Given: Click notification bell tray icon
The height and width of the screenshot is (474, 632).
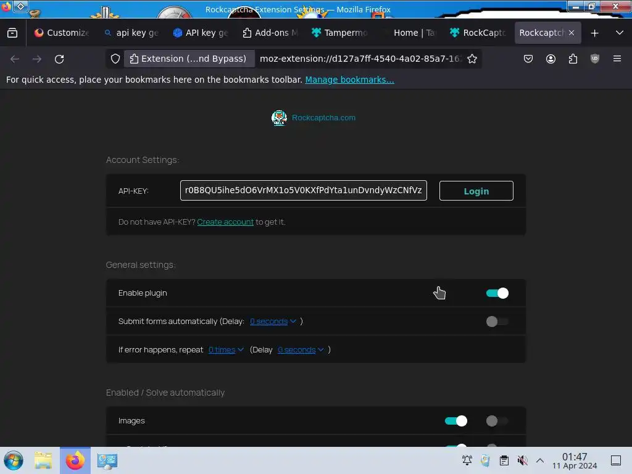Looking at the screenshot, I should pyautogui.click(x=467, y=460).
